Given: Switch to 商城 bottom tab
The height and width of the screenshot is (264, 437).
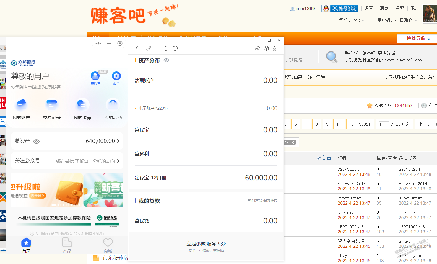Looking at the screenshot, I should click(x=108, y=245).
